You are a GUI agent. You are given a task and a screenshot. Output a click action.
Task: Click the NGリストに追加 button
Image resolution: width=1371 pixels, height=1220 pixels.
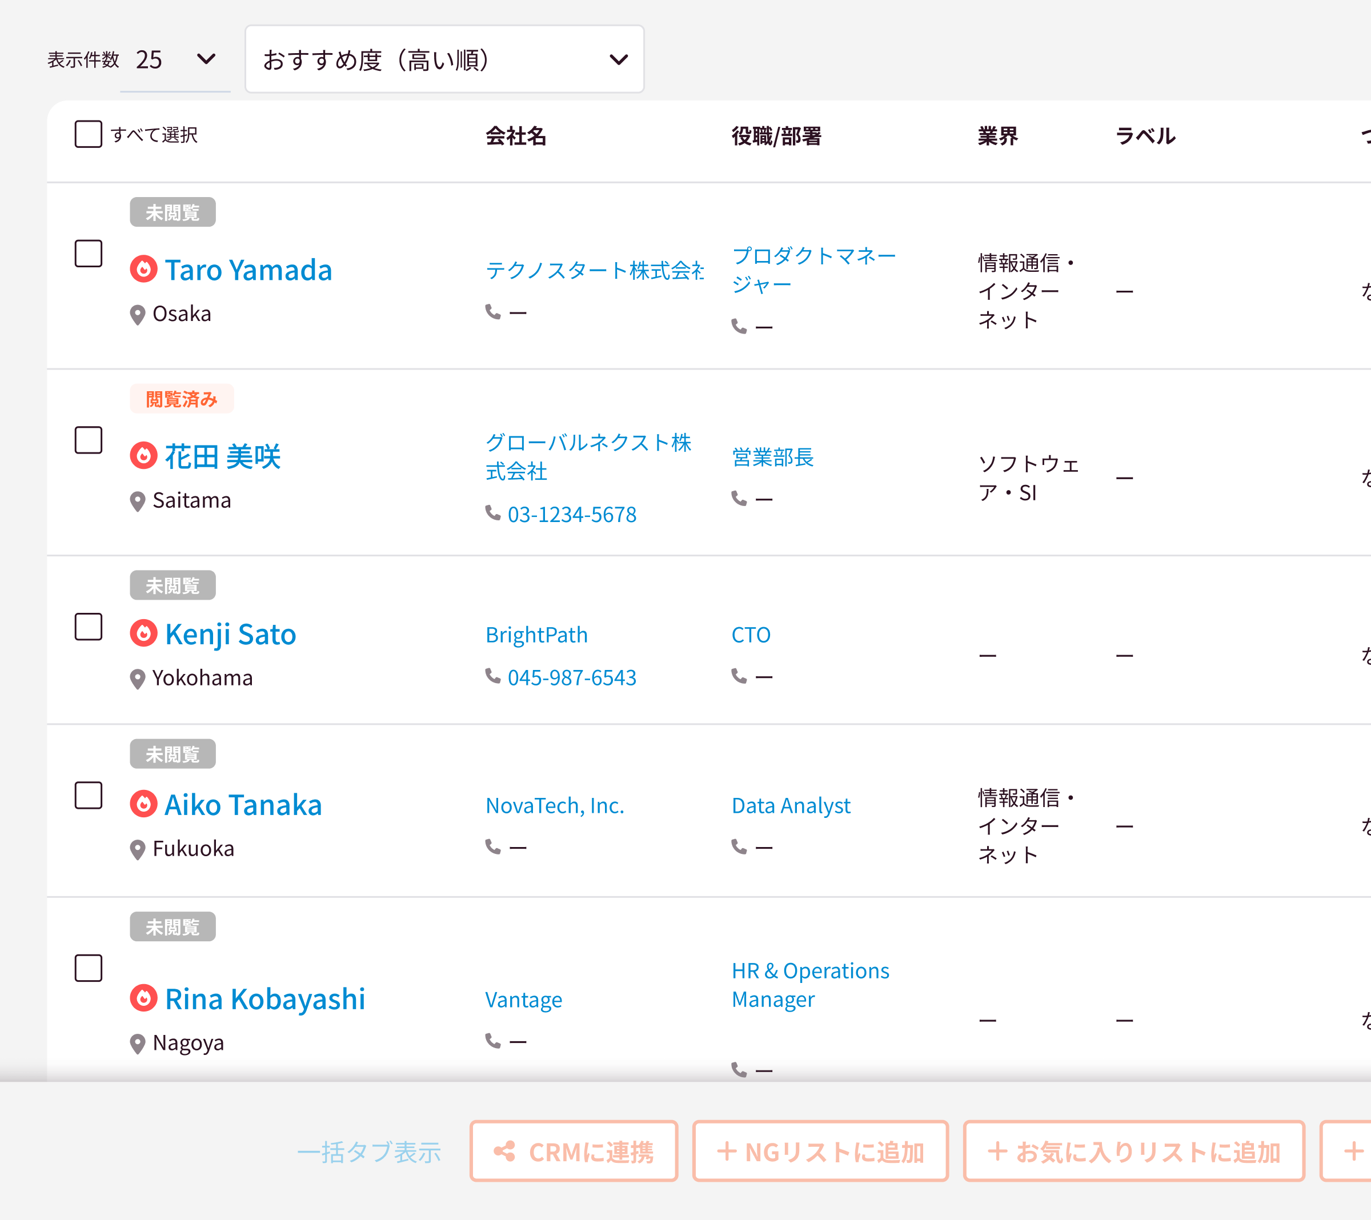(x=820, y=1151)
